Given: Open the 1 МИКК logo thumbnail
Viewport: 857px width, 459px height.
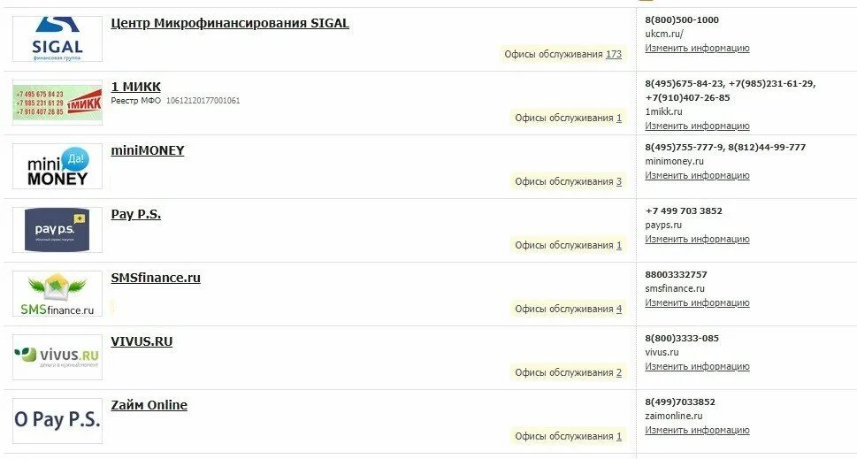Looking at the screenshot, I should click(57, 103).
